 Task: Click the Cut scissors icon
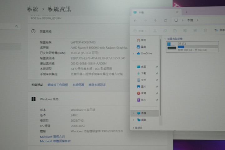(155, 31)
